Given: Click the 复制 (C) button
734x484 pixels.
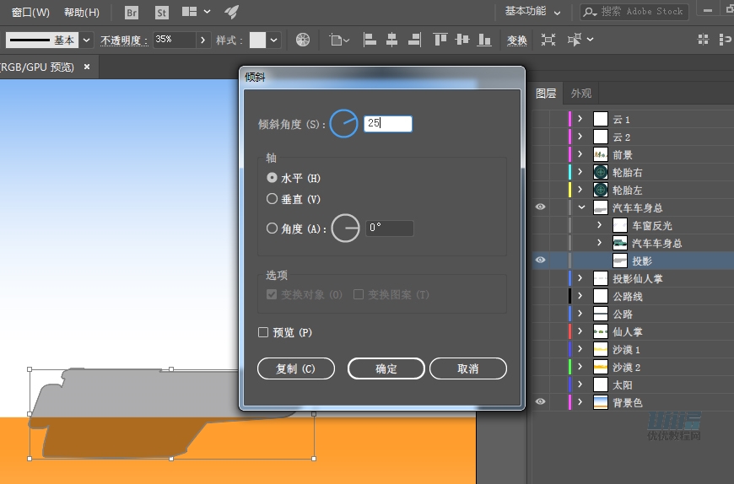Looking at the screenshot, I should pyautogui.click(x=296, y=368).
